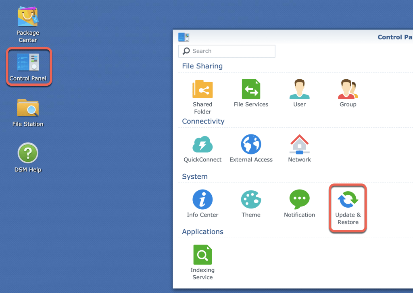The image size is (413, 293).
Task: Click the System section heading
Action: tap(195, 176)
